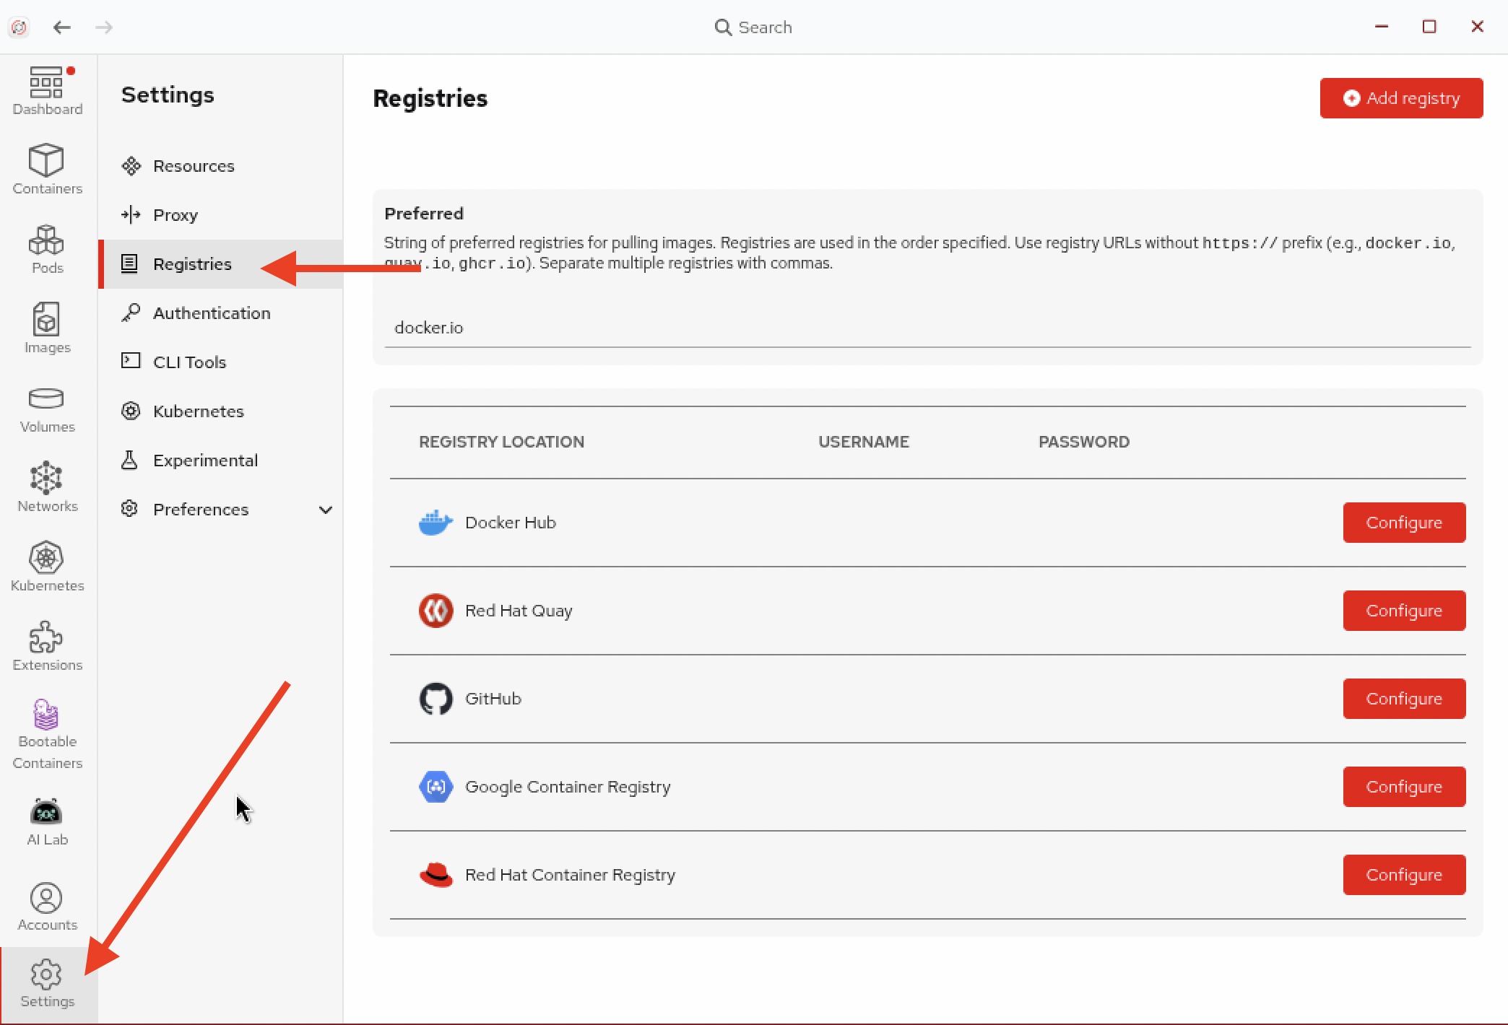Viewport: 1508px width, 1025px height.
Task: Go to the Containers section
Action: click(x=47, y=170)
